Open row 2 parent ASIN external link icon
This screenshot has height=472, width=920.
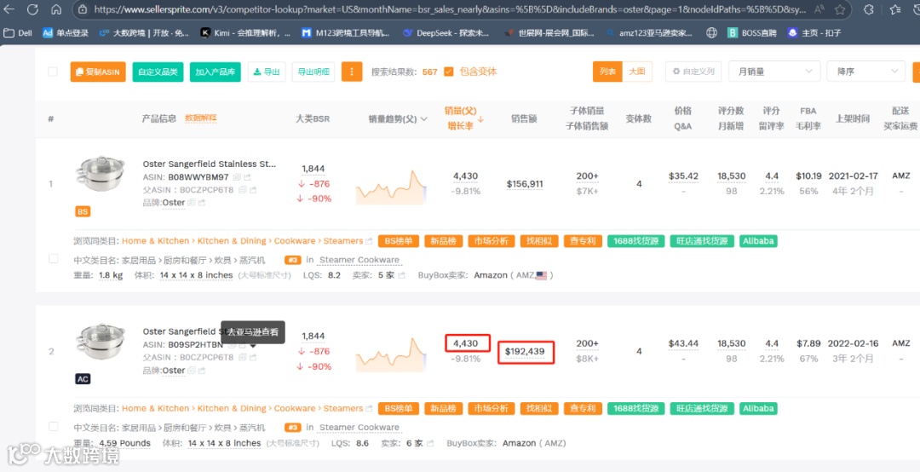click(x=253, y=358)
